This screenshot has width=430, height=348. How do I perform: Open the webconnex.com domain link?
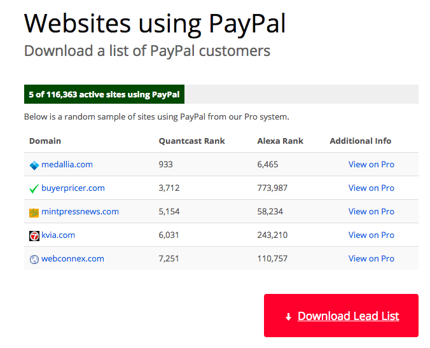[73, 258]
